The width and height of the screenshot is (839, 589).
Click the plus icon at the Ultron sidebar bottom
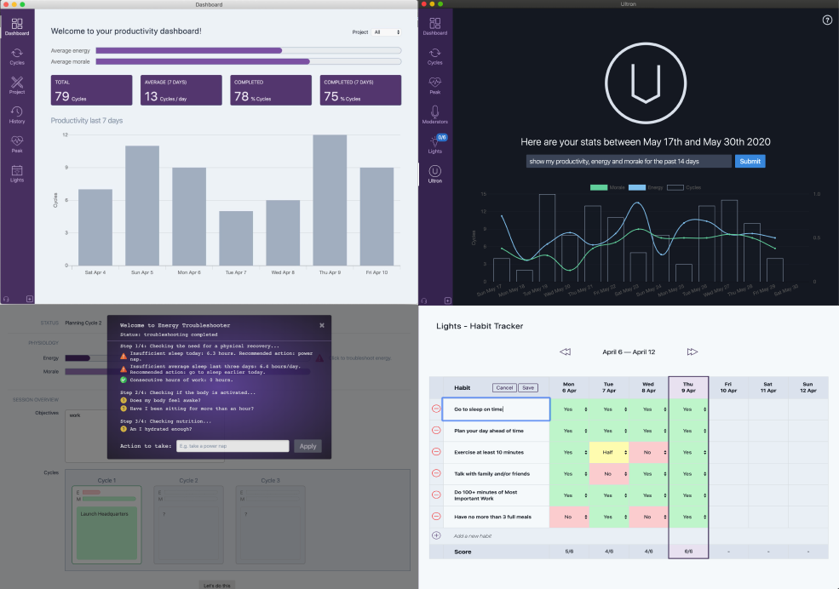448,300
